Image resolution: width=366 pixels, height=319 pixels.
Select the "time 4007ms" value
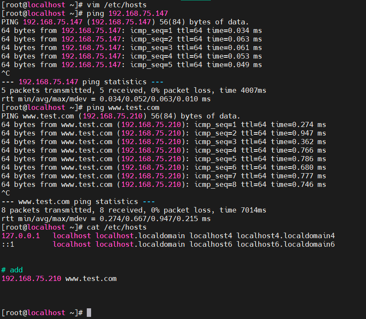coord(243,91)
